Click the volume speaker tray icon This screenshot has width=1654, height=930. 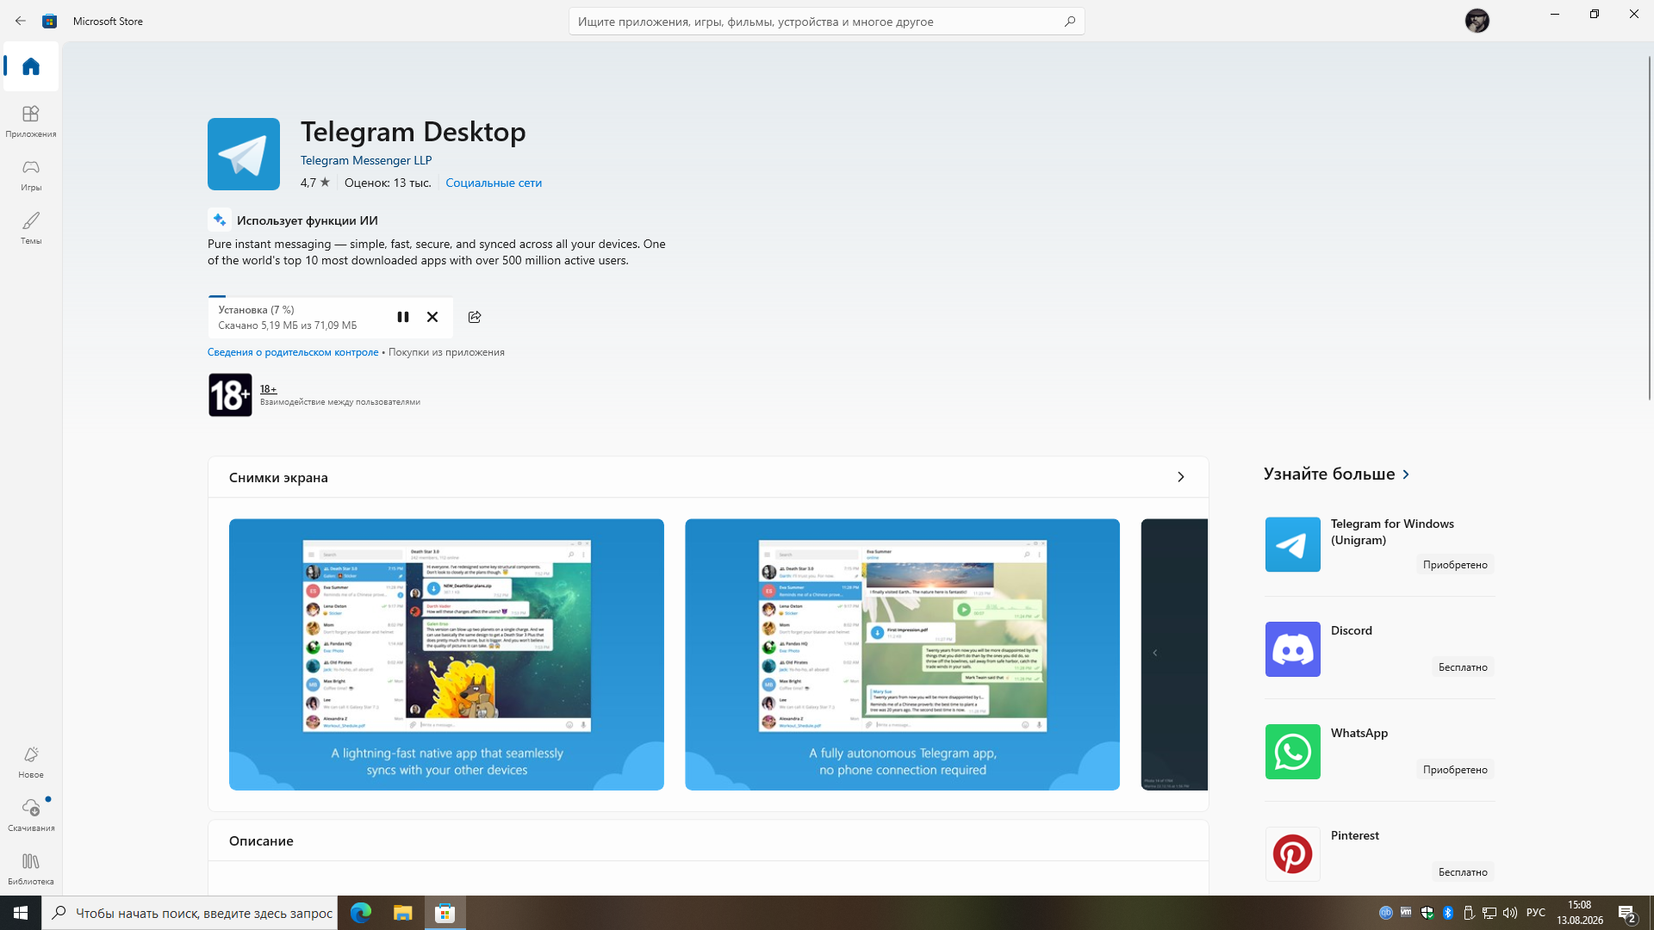pyautogui.click(x=1509, y=913)
